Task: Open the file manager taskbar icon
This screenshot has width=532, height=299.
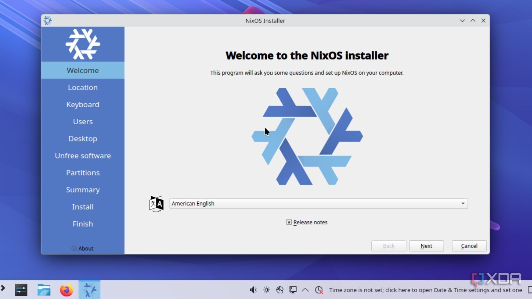Action: [x=44, y=290]
